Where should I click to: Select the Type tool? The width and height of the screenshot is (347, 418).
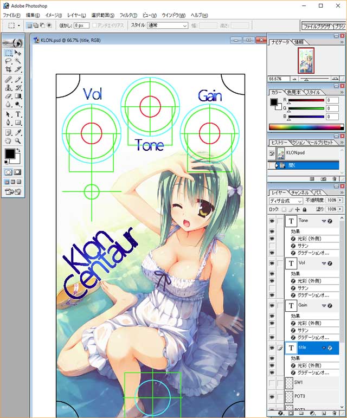coord(18,114)
